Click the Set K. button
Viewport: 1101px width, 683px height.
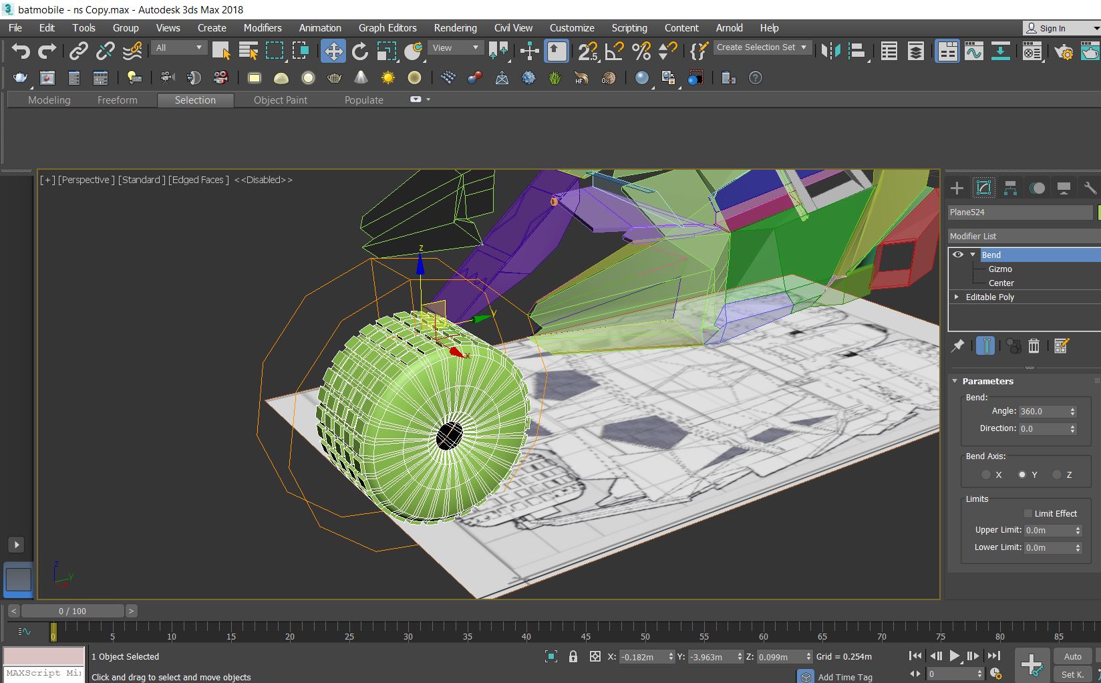[x=1073, y=674]
